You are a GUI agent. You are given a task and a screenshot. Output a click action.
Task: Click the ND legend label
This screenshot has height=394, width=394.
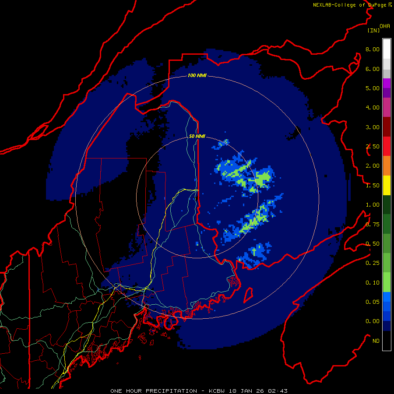point(376,341)
